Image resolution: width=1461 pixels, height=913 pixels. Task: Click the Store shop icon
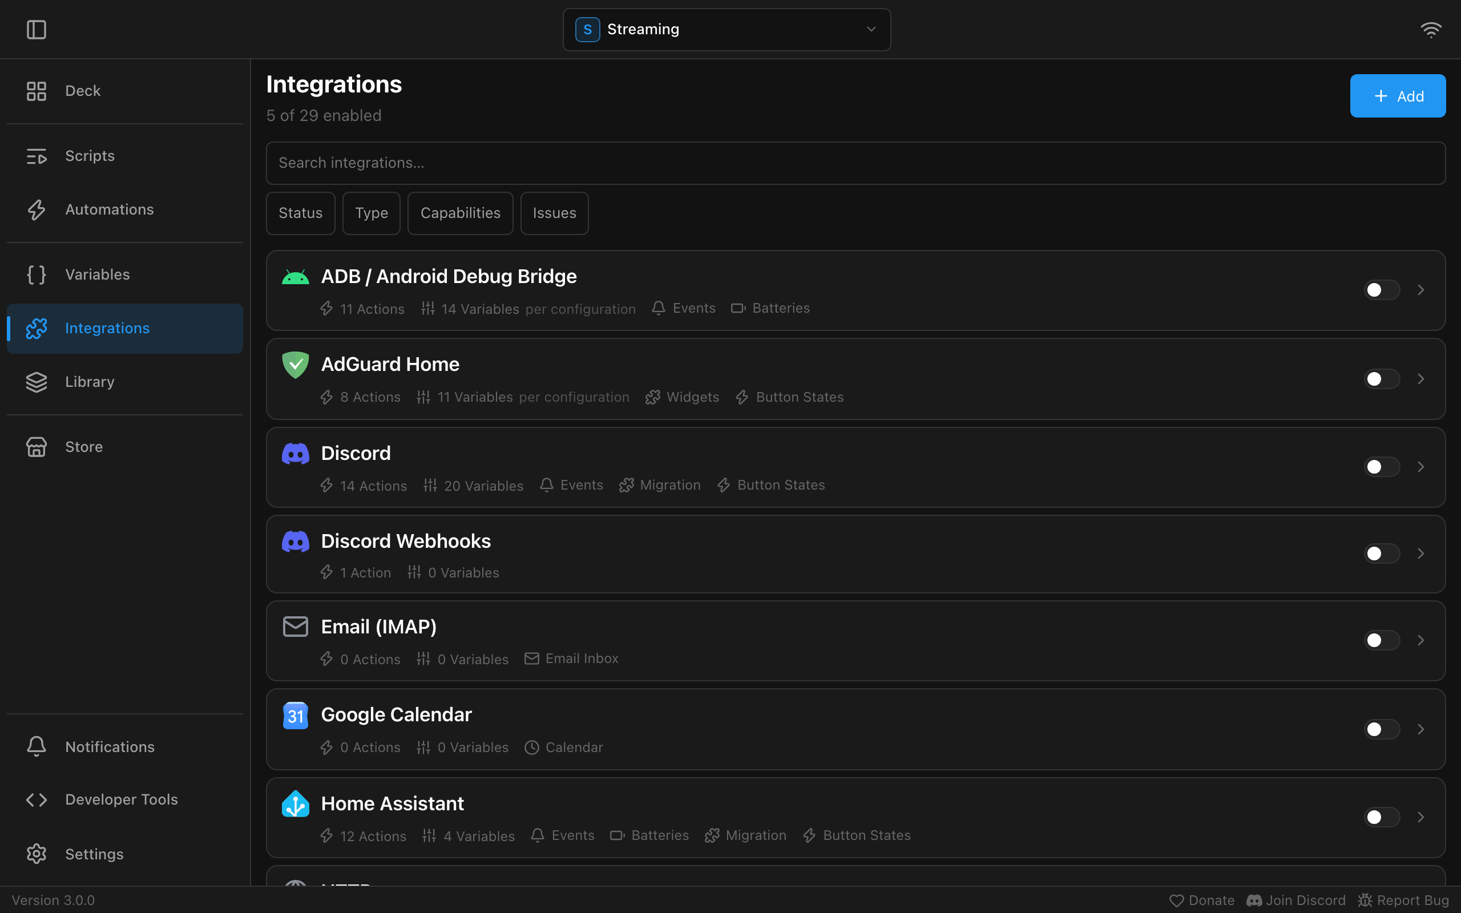click(36, 447)
